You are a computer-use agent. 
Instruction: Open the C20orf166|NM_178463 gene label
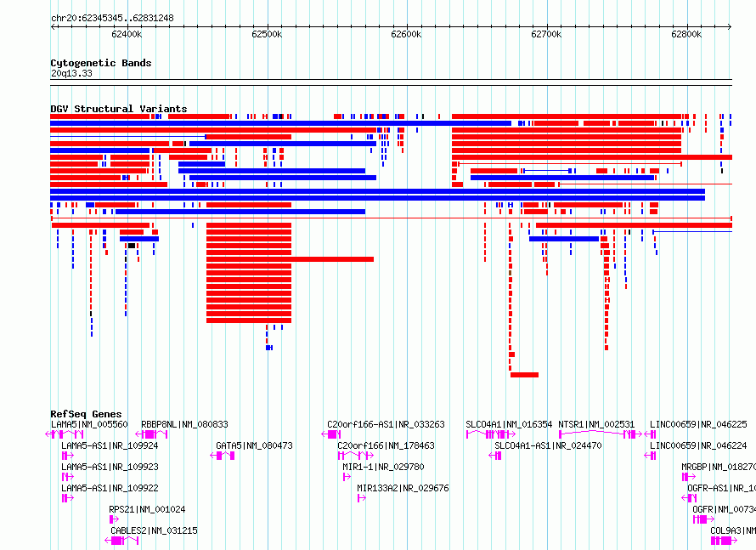[x=386, y=445]
